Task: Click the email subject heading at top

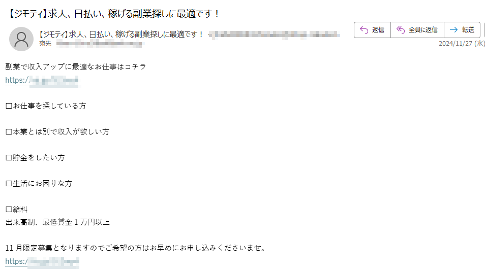Action: [113, 14]
